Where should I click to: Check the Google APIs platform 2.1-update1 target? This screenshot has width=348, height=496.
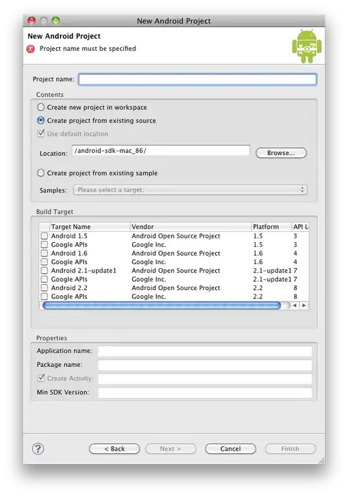coord(44,279)
